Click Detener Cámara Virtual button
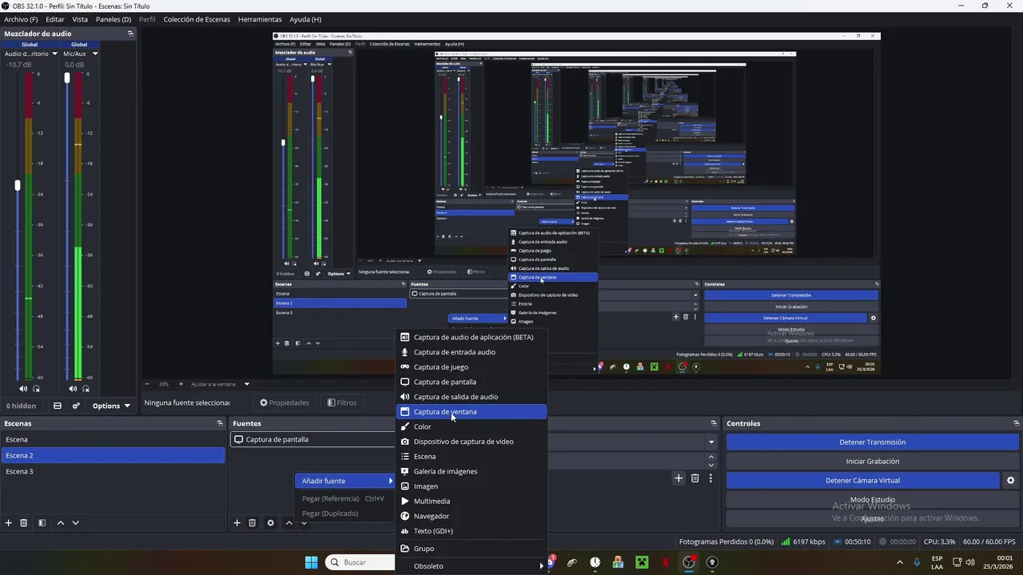Image resolution: width=1023 pixels, height=575 pixels. pos(862,481)
